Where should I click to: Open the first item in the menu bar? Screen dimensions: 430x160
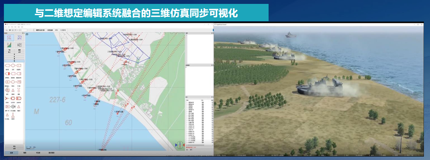[x=6, y=27]
